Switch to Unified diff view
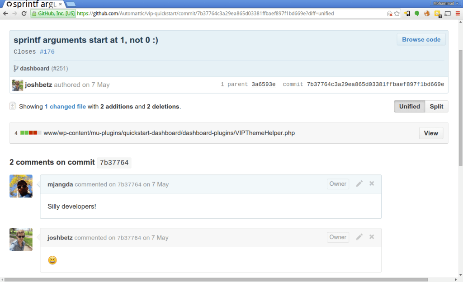Screen dimensions: 463x282 pyautogui.click(x=409, y=107)
